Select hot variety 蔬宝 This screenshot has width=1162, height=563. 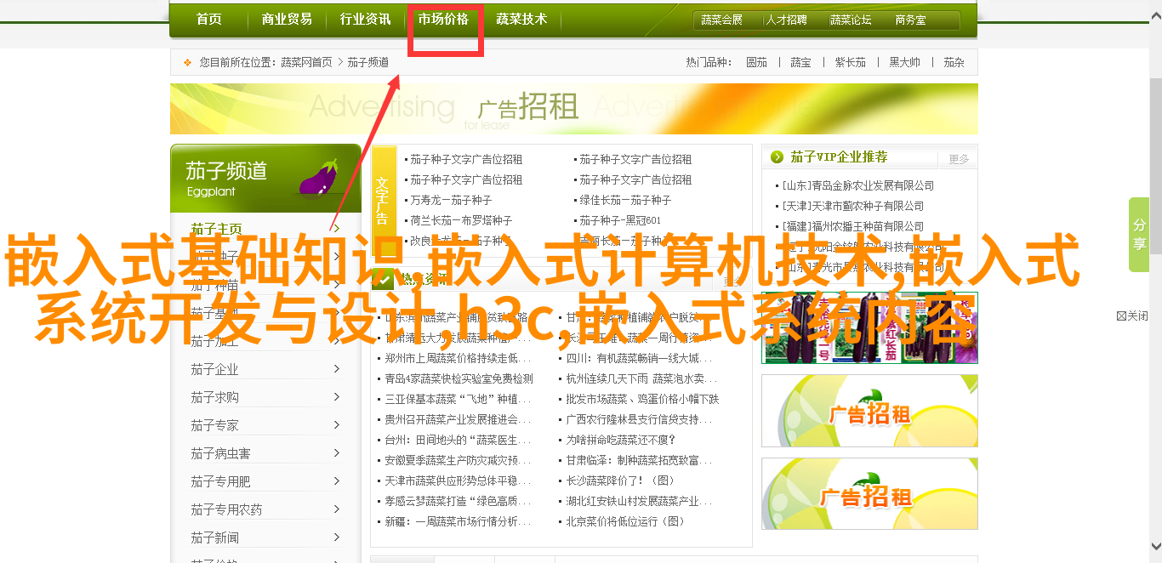point(800,62)
